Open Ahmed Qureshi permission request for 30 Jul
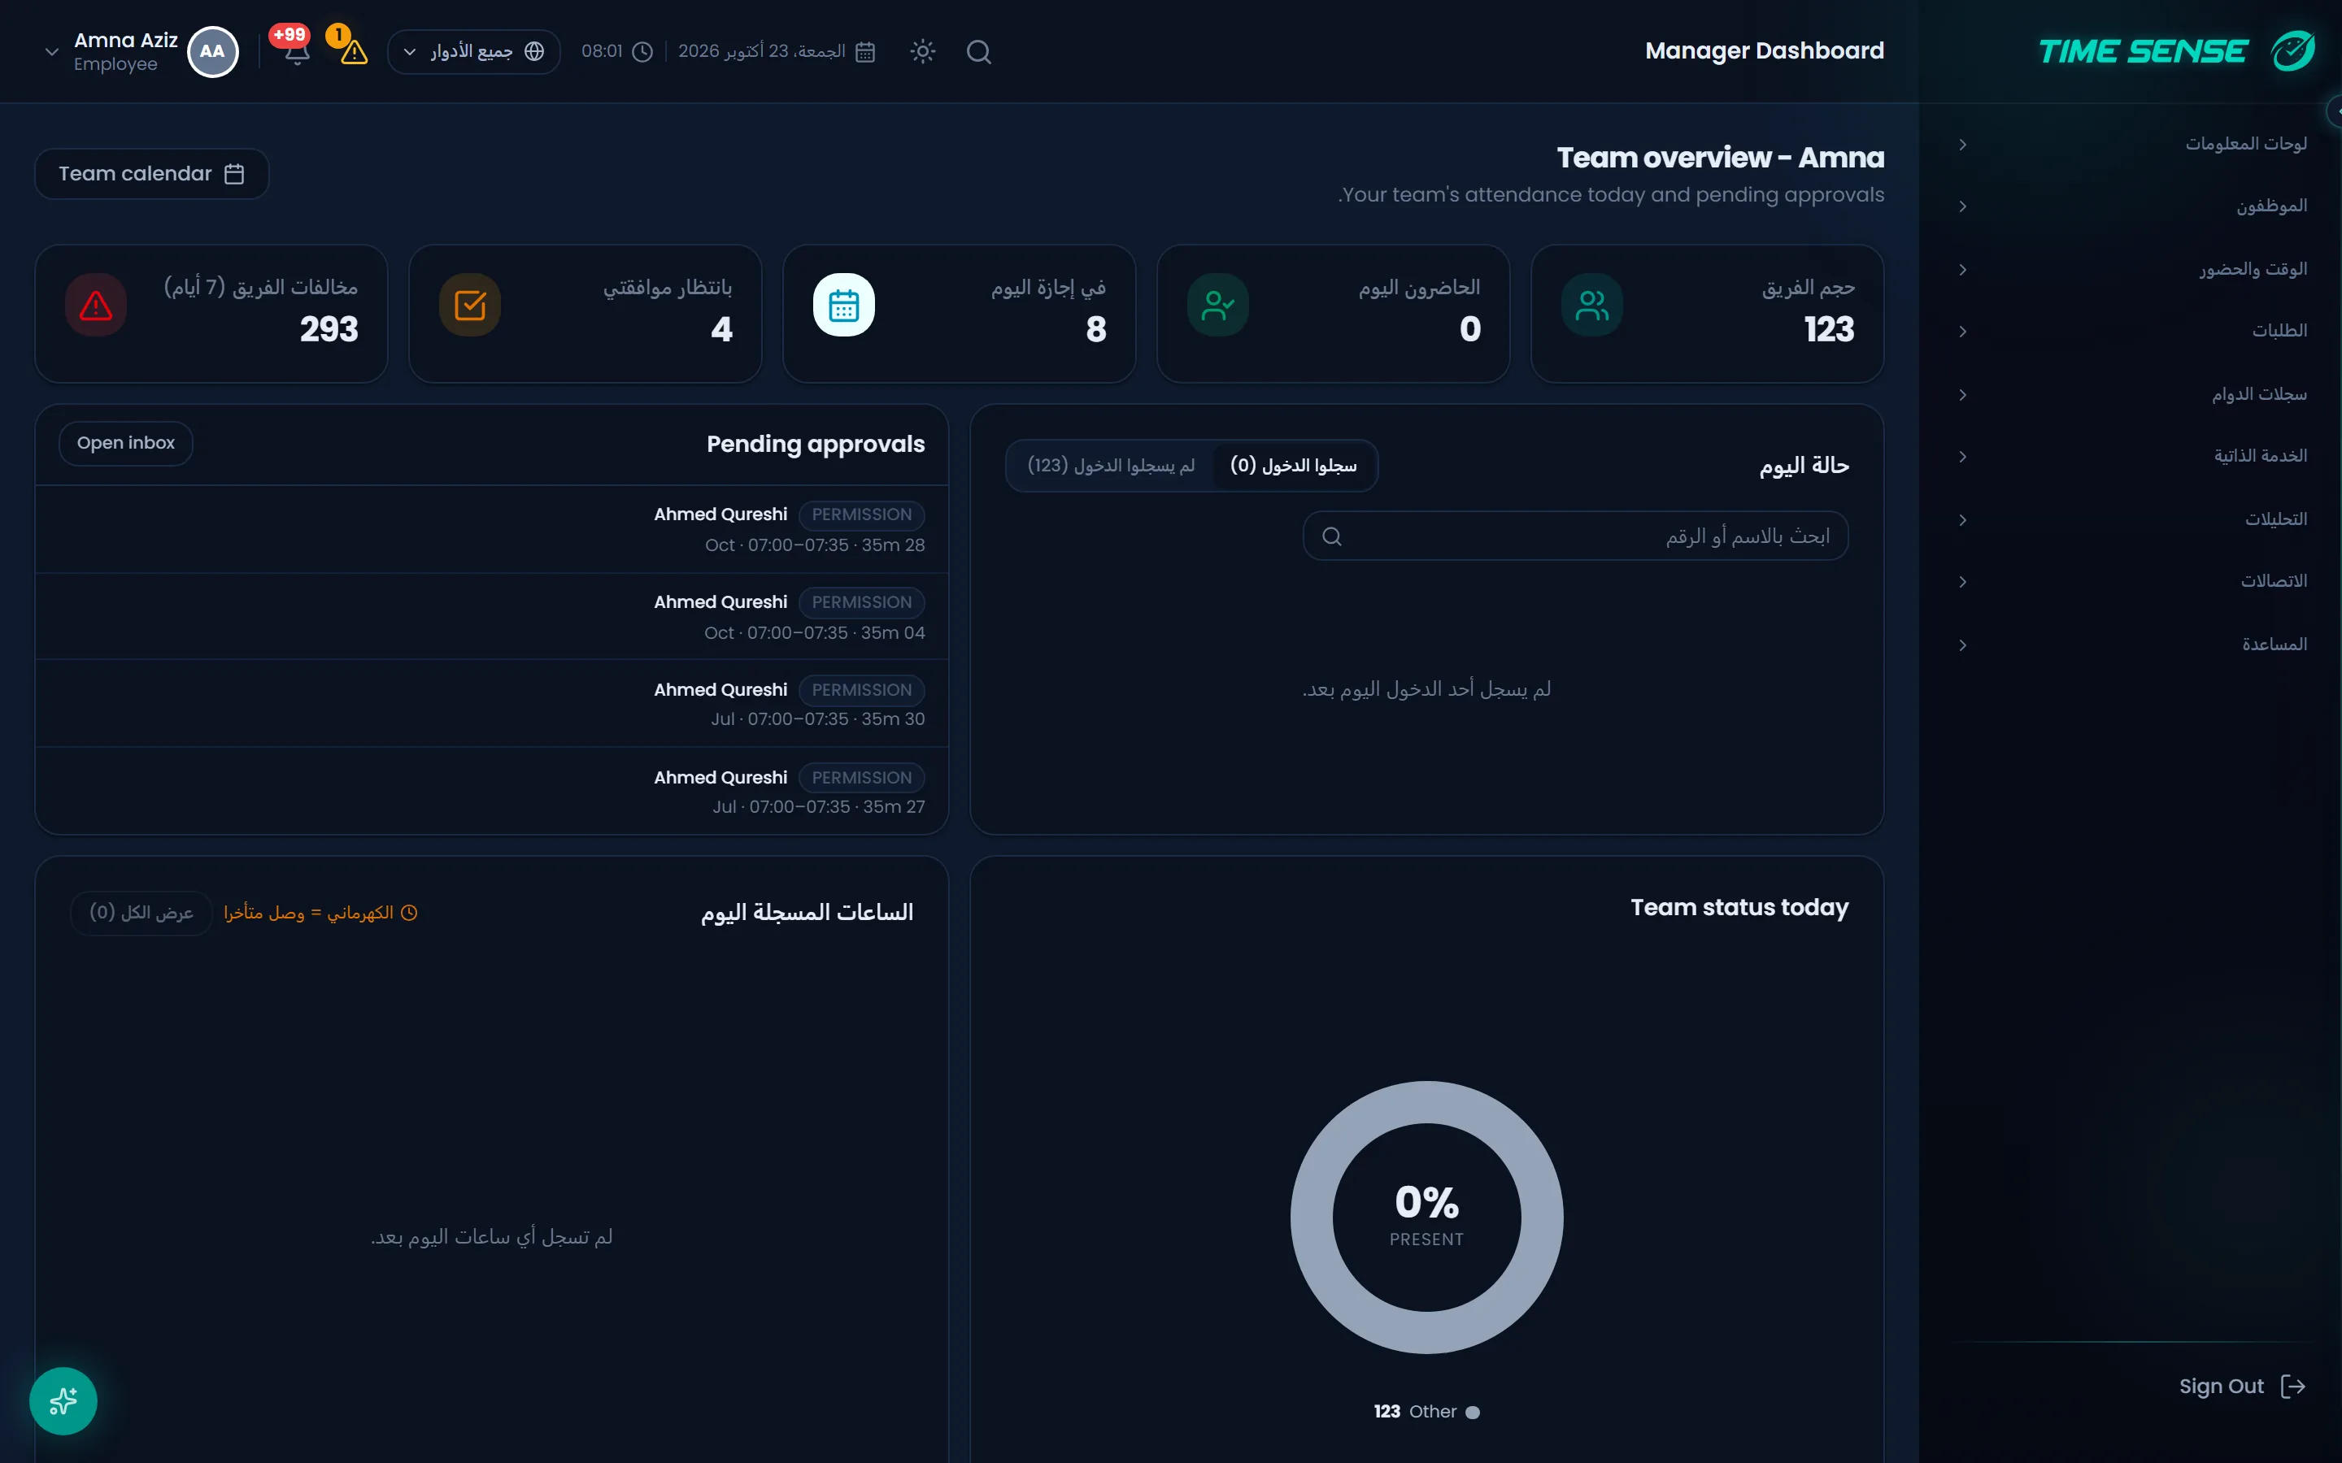This screenshot has width=2342, height=1463. [x=492, y=703]
